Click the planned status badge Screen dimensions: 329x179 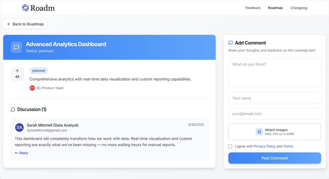(x=38, y=71)
